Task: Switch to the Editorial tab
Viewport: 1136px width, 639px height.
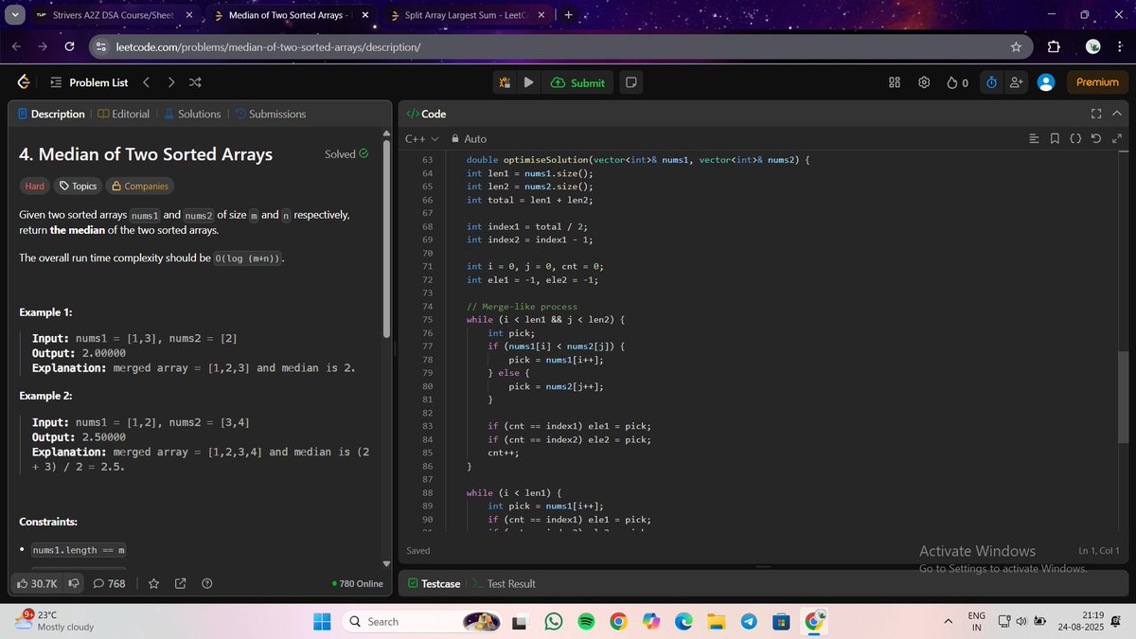Action: point(123,114)
